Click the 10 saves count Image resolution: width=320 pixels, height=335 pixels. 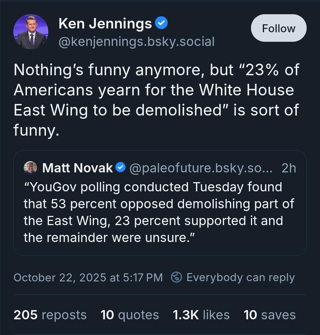(x=269, y=315)
